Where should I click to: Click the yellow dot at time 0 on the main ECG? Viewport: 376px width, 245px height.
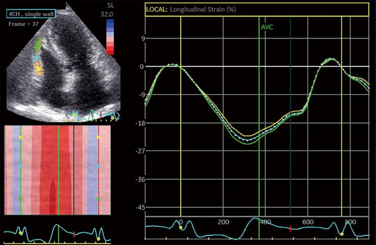tap(181, 228)
